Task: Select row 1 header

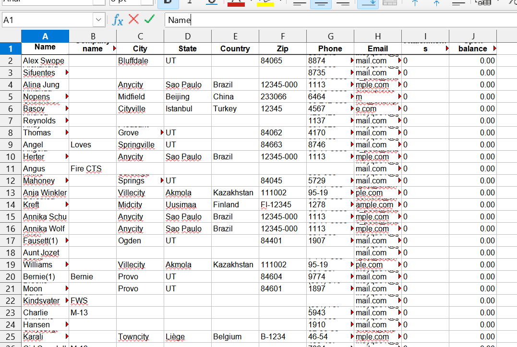Action: pos(11,48)
